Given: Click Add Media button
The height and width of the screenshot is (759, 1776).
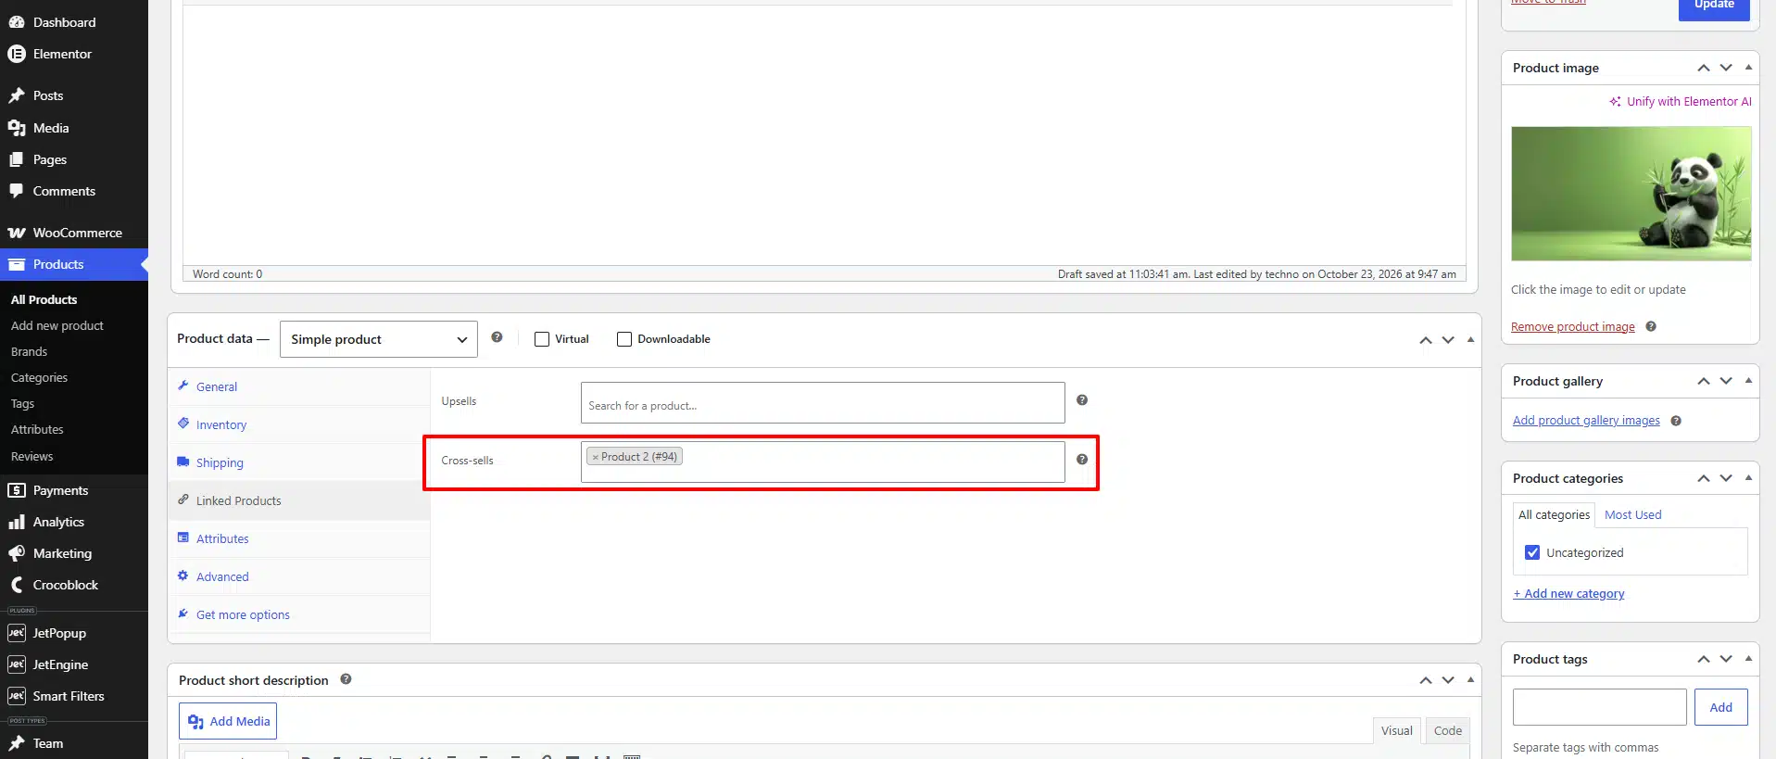Looking at the screenshot, I should pos(228,721).
